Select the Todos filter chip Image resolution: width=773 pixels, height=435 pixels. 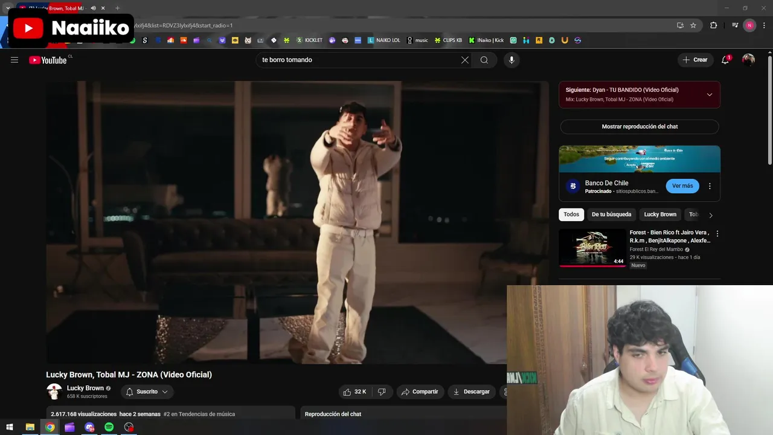click(x=571, y=214)
